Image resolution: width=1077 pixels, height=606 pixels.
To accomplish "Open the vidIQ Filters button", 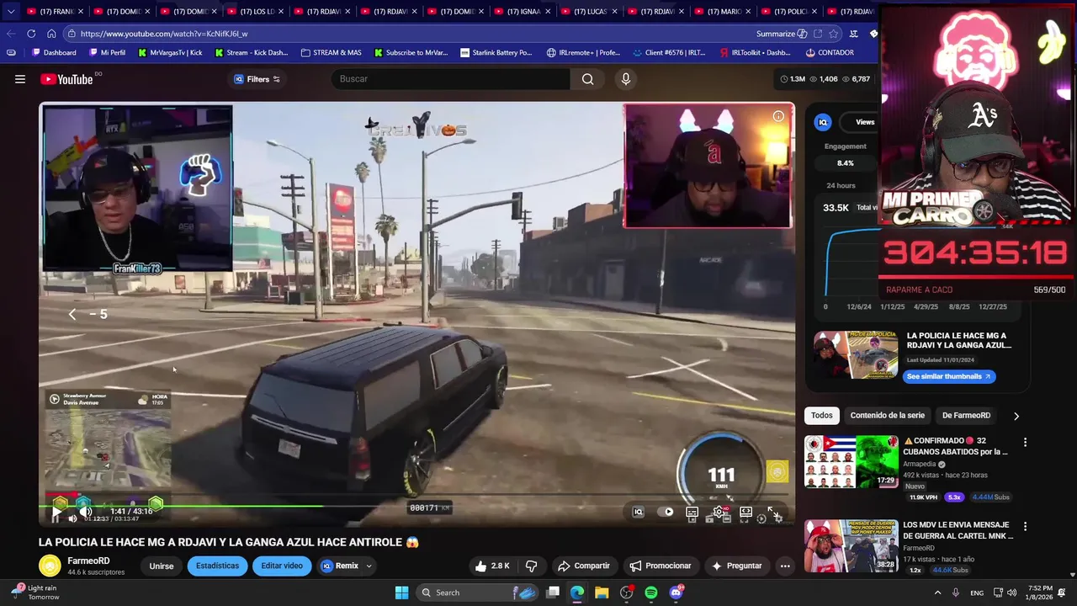I will point(257,79).
